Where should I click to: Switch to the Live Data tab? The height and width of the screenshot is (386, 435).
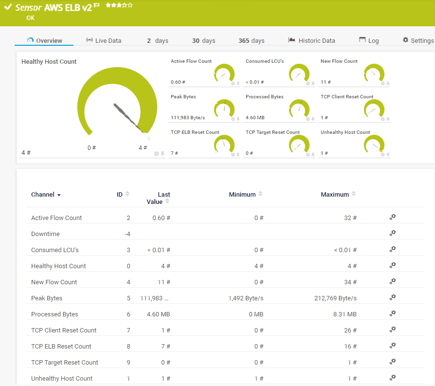click(103, 40)
